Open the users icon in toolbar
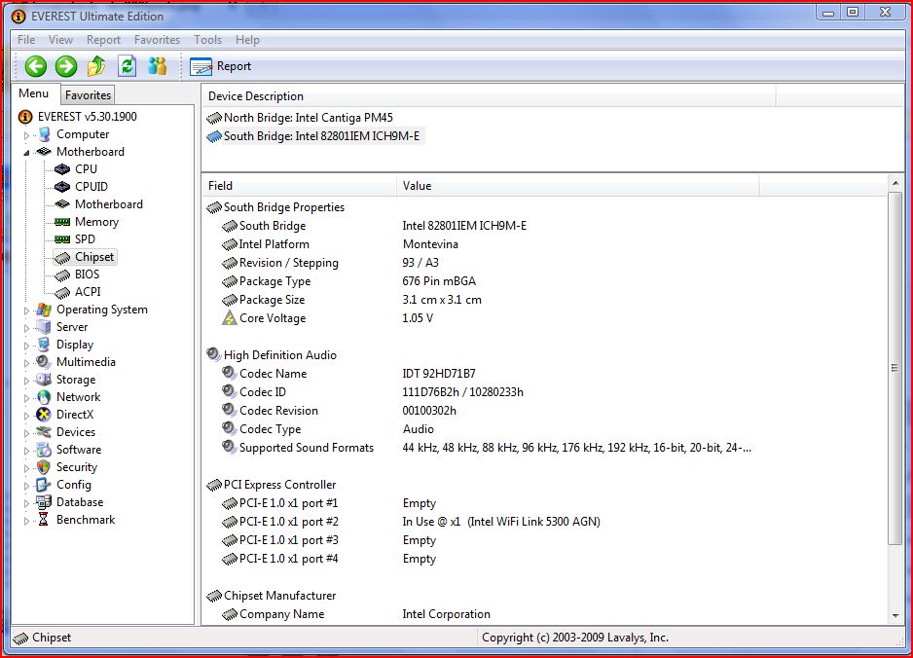Viewport: 913px width, 658px height. point(158,66)
